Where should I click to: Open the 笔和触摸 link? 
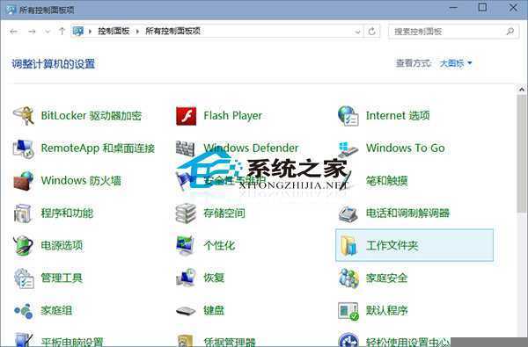coord(387,181)
